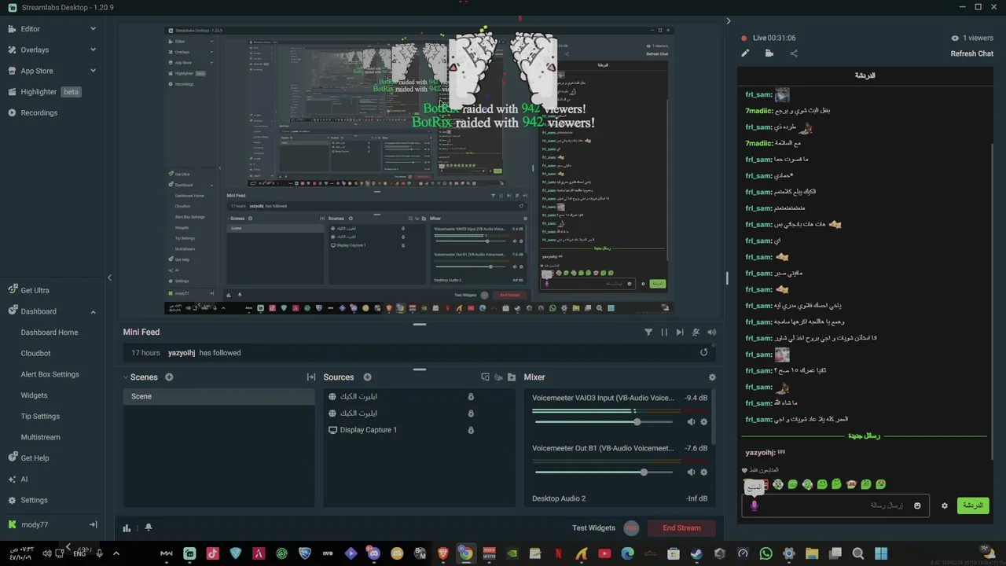Screen dimensions: 1006x566
Task: Open the scene transitions icon
Action: (311, 377)
